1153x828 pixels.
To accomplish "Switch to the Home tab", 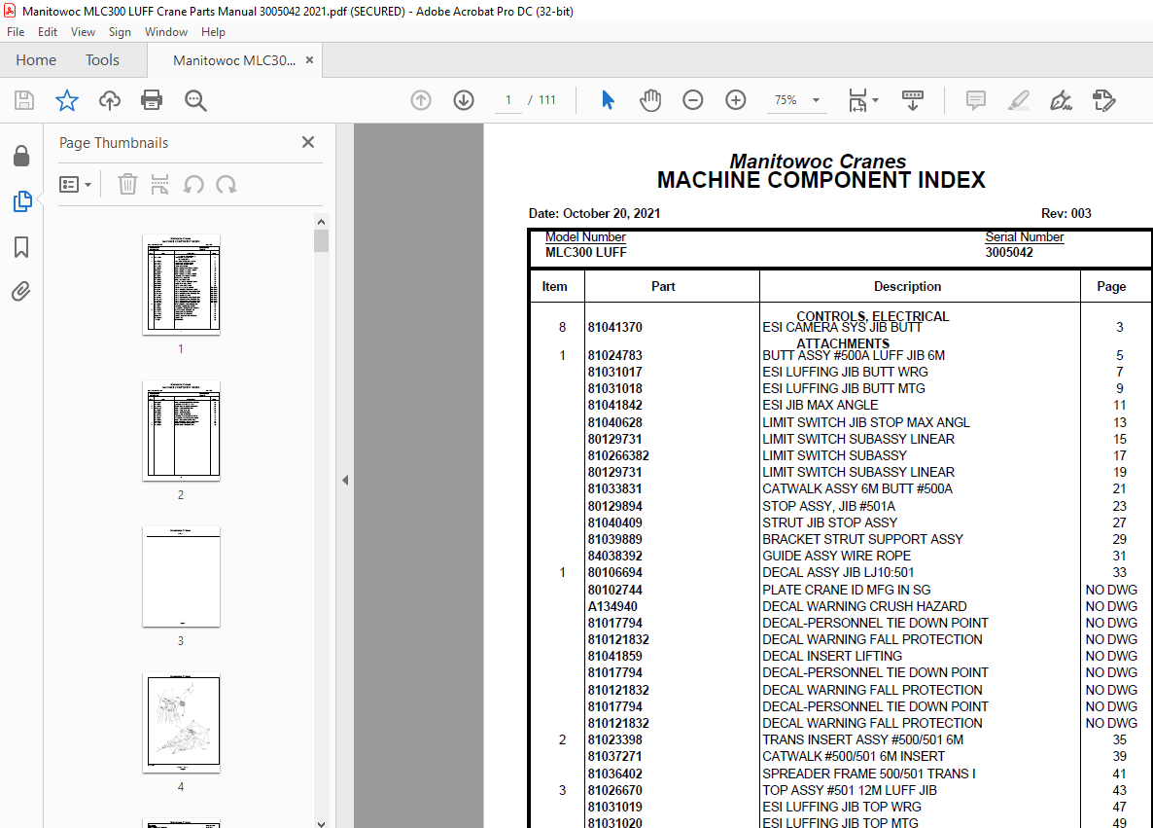I will click(36, 59).
